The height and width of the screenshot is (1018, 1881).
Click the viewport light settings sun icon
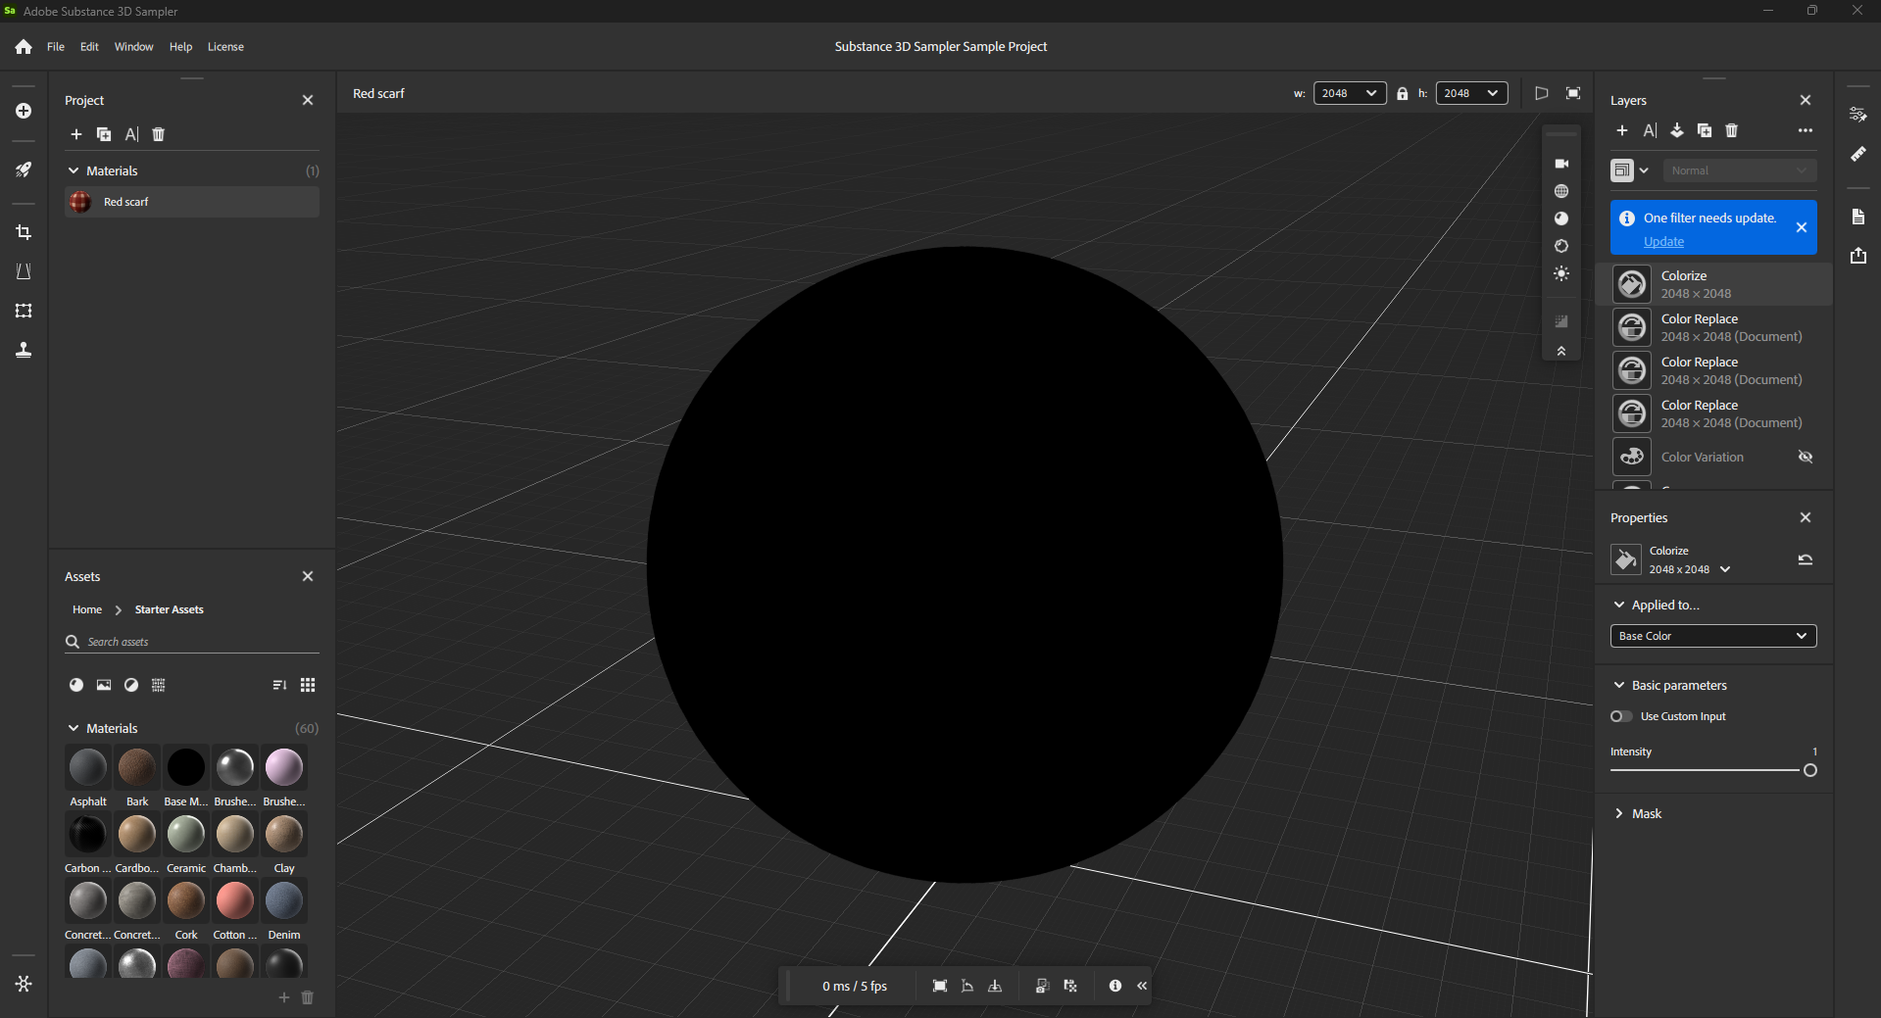pos(1561,273)
